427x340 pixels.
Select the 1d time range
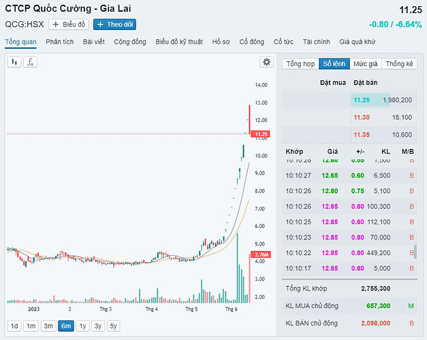[14, 325]
